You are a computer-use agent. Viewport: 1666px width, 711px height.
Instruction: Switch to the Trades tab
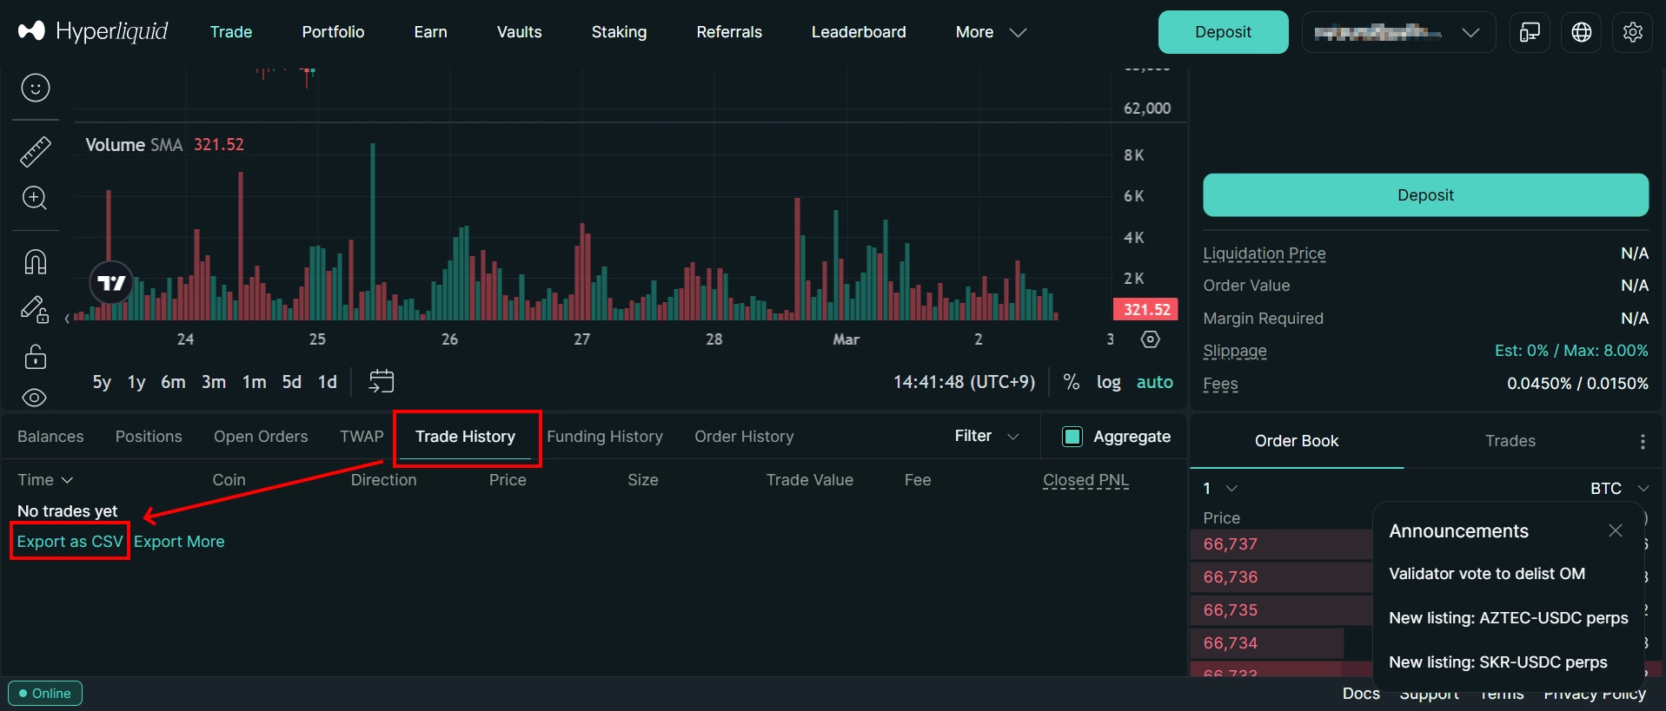click(1510, 441)
